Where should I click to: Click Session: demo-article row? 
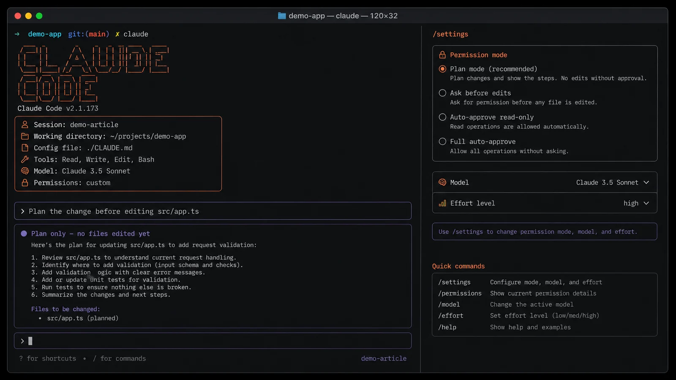pos(76,125)
